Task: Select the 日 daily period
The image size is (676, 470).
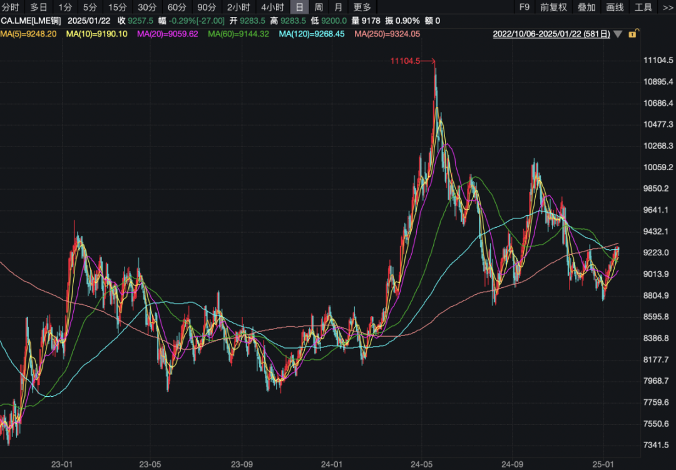Action: (x=299, y=8)
